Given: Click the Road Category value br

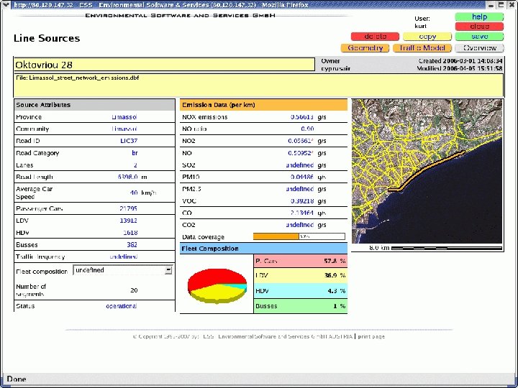Looking at the screenshot, I should coord(135,153).
